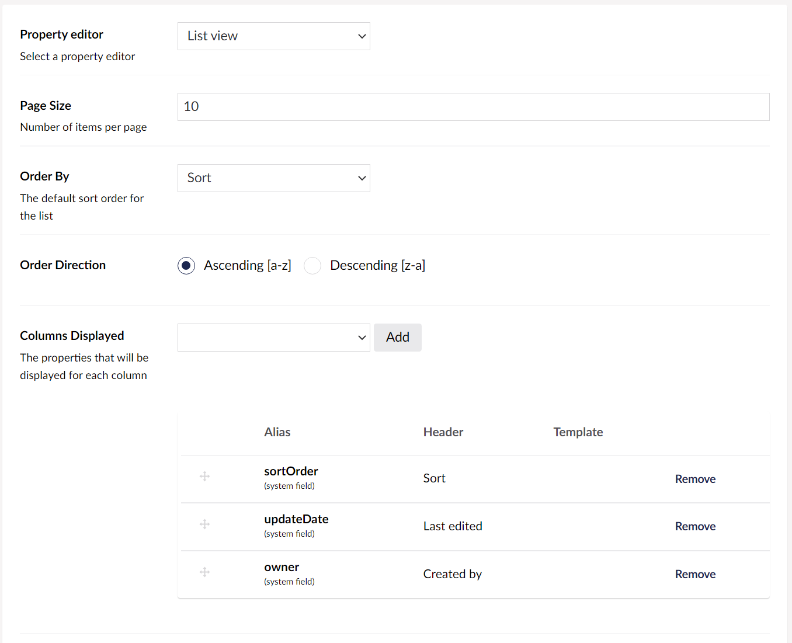This screenshot has width=792, height=643.
Task: Click (system field) note under sortOrder
Action: (289, 486)
